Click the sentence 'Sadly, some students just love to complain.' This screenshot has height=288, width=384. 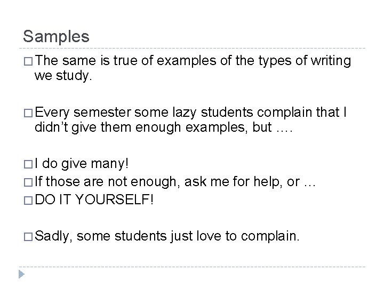[x=167, y=236]
